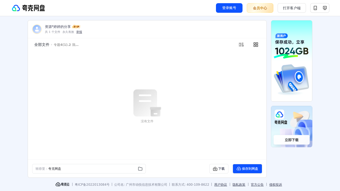The width and height of the screenshot is (340, 191).
Task: Open the sort order icon
Action: 241,45
